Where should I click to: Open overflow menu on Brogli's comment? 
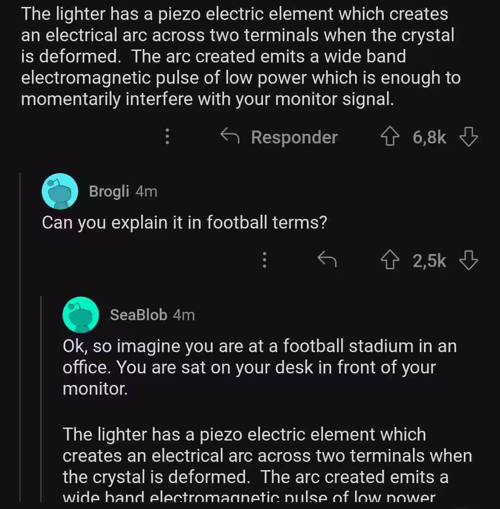tap(264, 260)
